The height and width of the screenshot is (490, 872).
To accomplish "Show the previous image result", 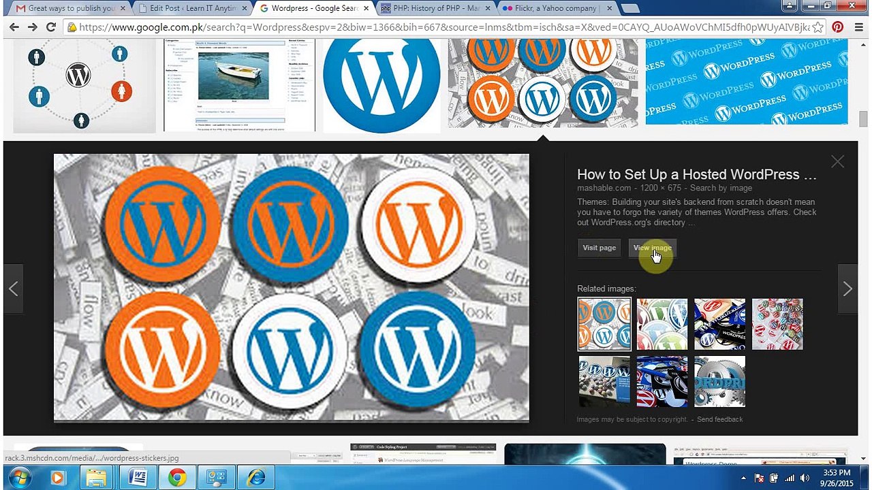I will (x=13, y=289).
